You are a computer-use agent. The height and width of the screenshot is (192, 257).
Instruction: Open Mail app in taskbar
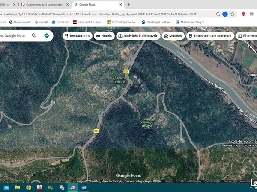click(6, 188)
